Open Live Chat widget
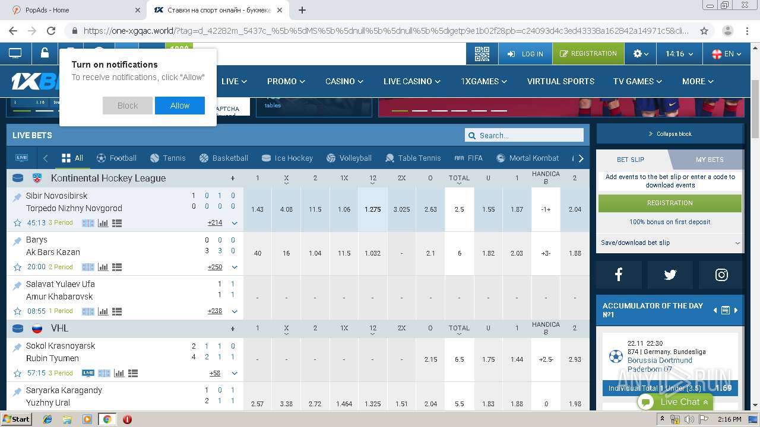760x427 pixels. [675, 402]
